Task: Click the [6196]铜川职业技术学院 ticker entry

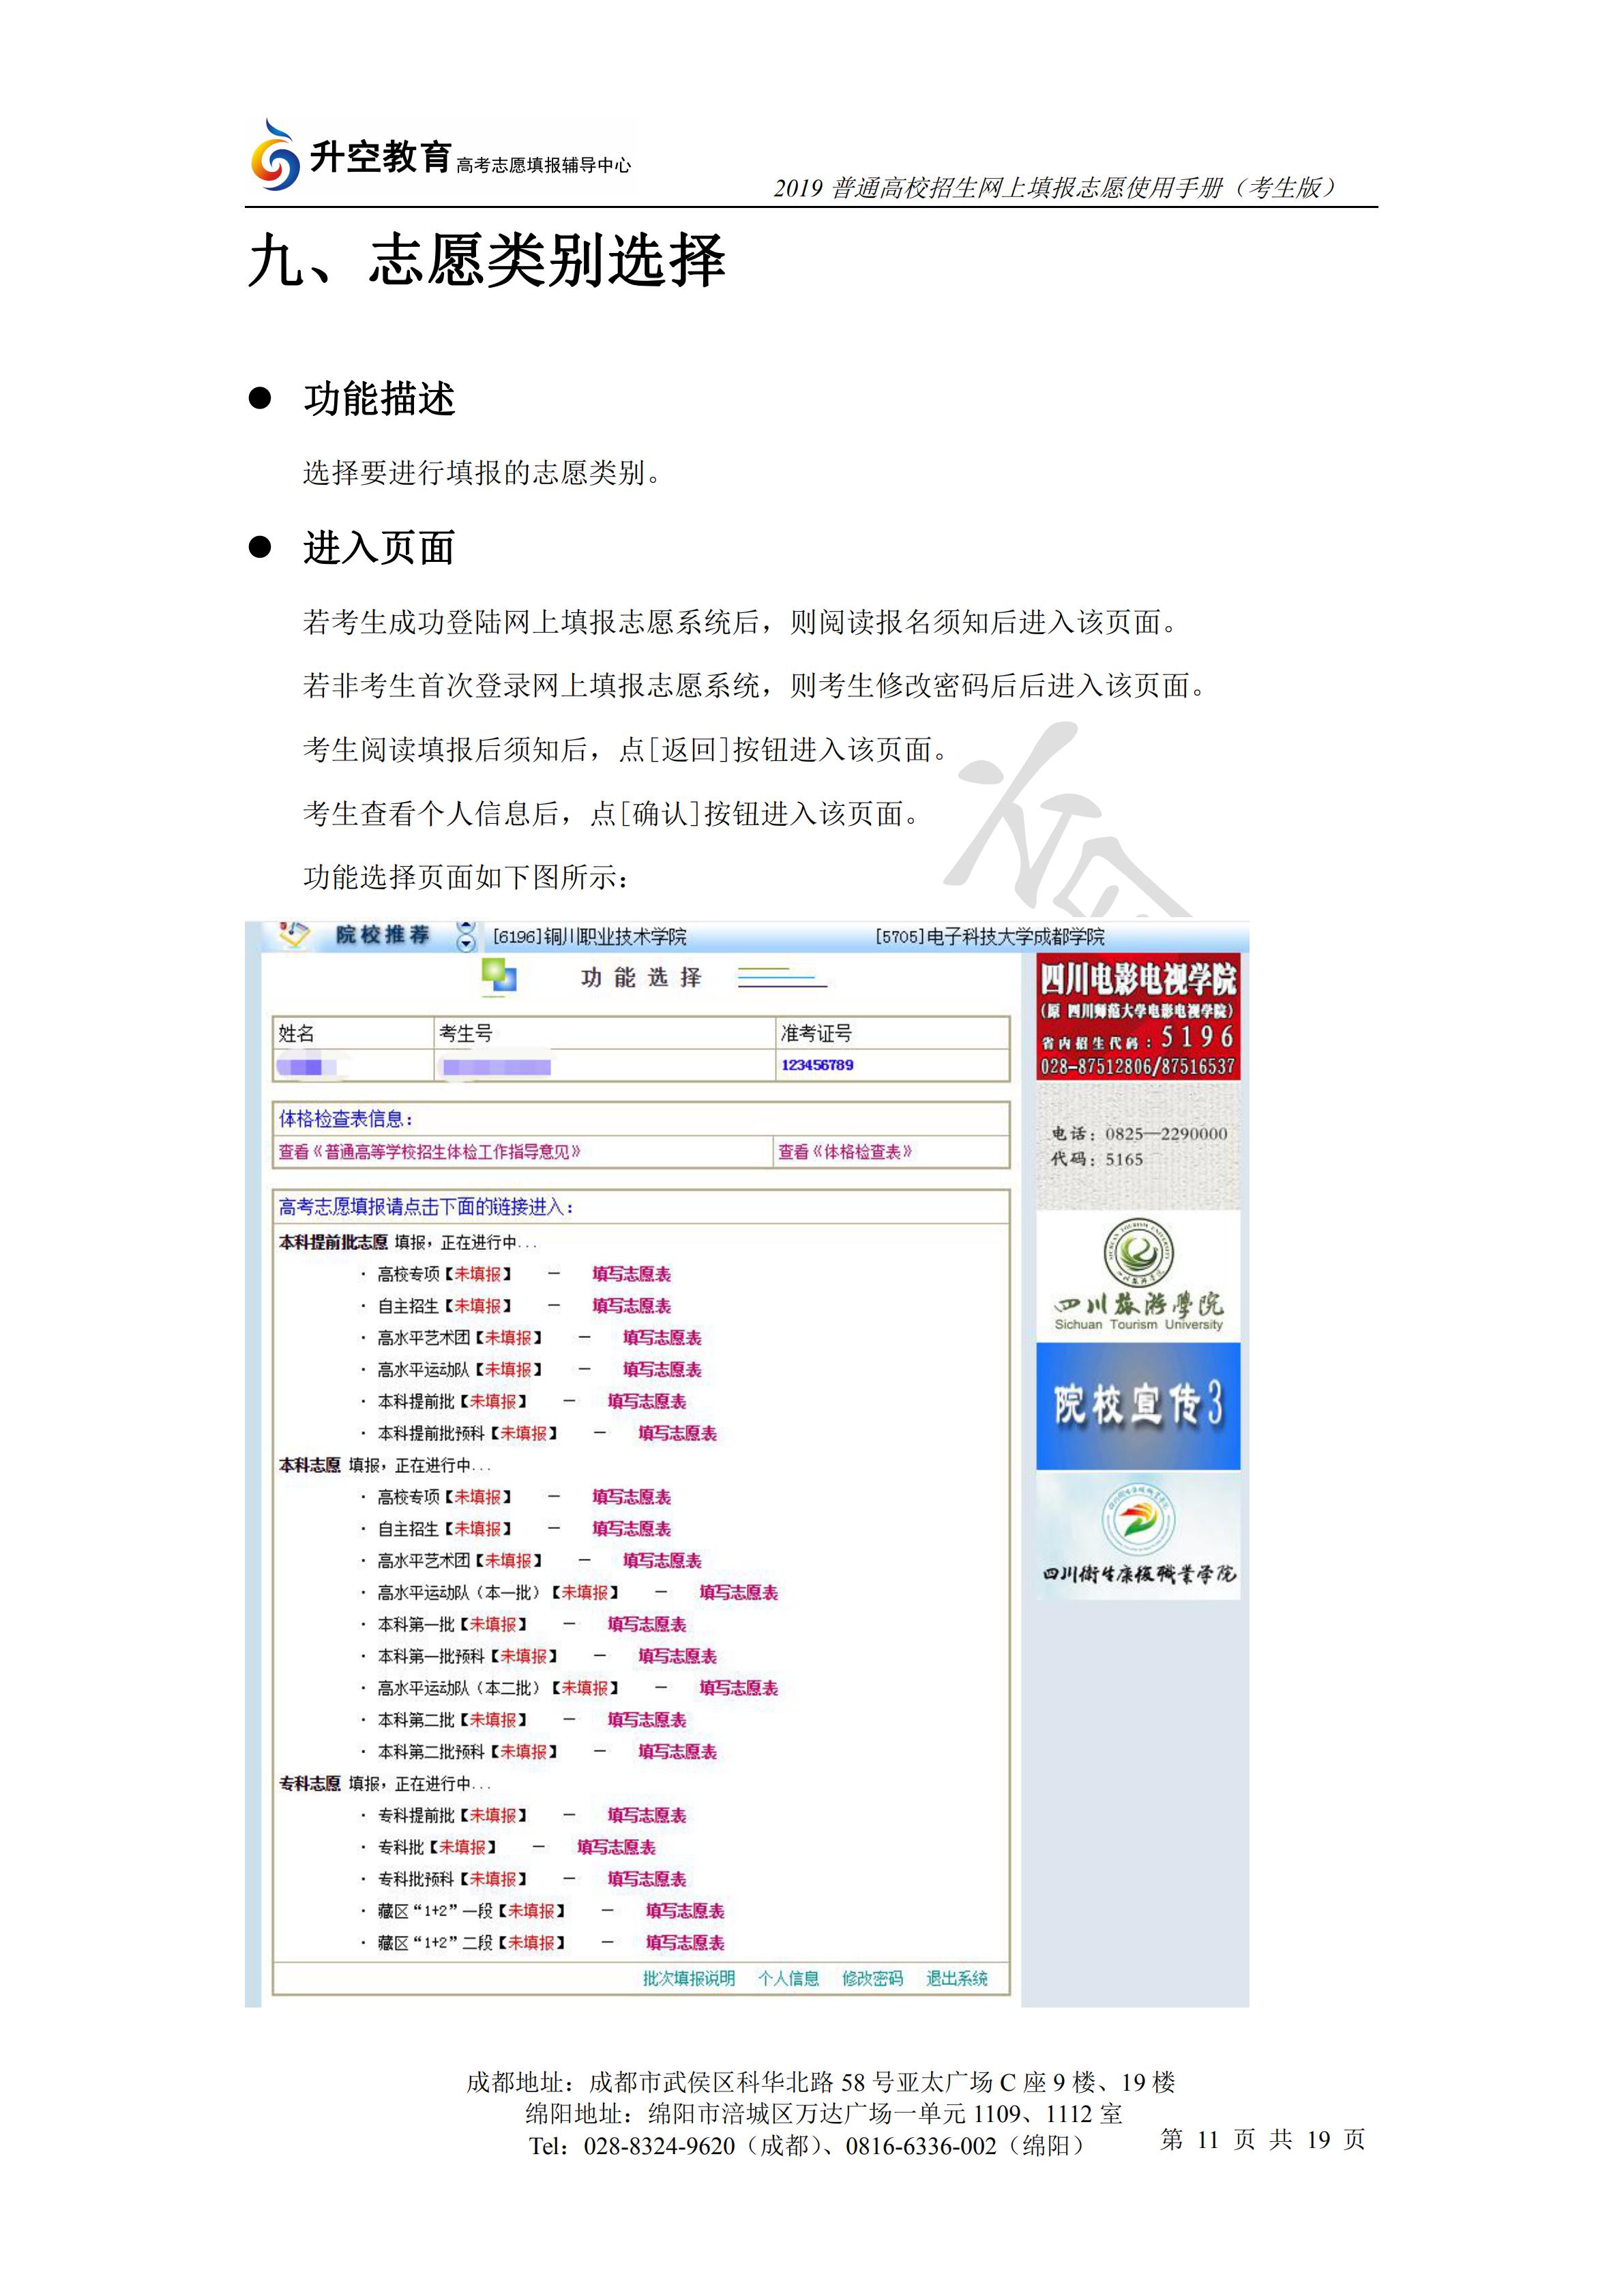Action: point(590,935)
